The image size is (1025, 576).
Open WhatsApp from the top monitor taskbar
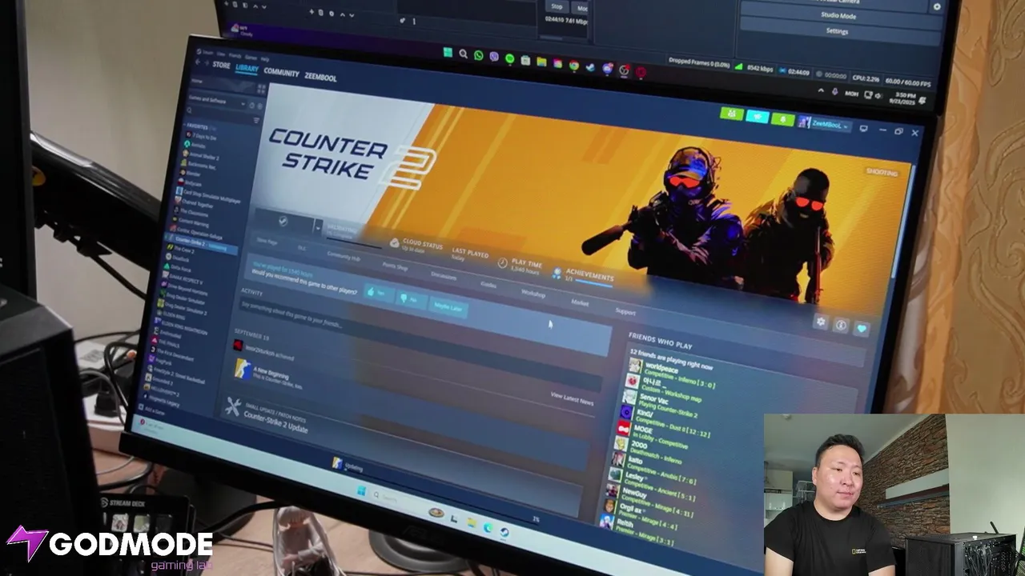[x=479, y=55]
